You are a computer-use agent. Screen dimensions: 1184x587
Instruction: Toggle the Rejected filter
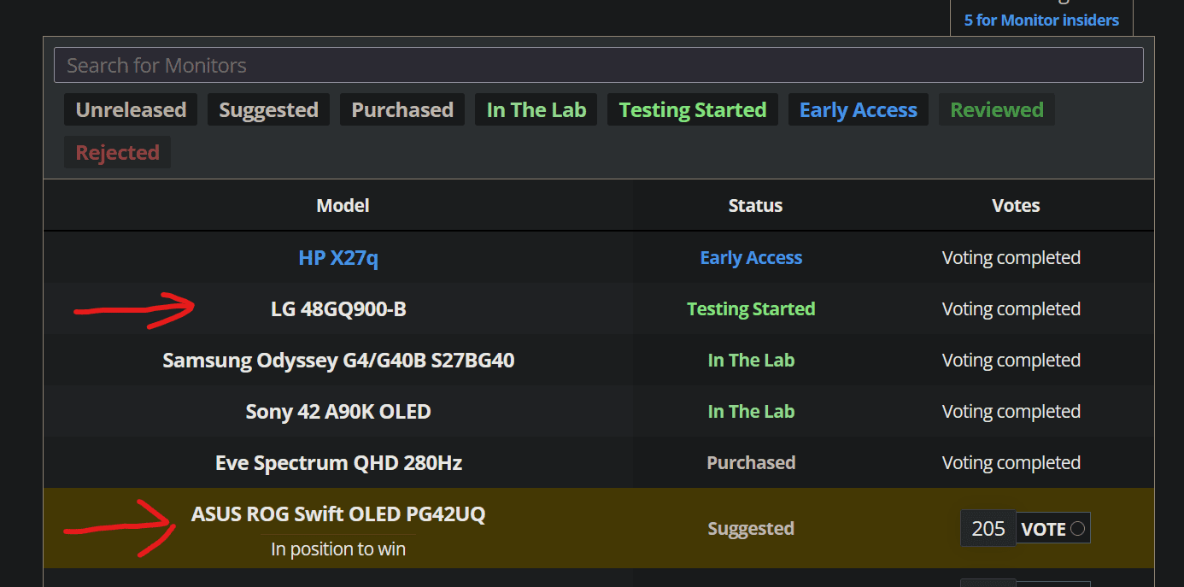click(117, 152)
